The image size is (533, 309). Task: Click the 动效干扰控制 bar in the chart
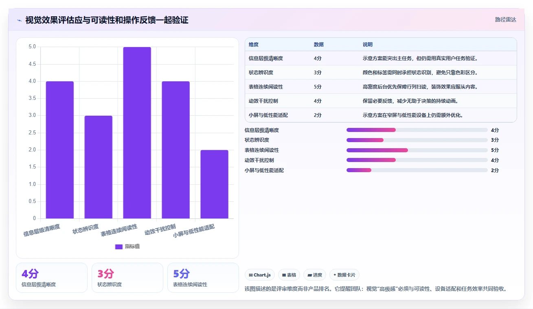click(175, 150)
